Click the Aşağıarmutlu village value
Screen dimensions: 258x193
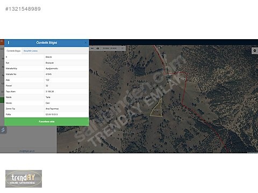pyautogui.click(x=52, y=69)
